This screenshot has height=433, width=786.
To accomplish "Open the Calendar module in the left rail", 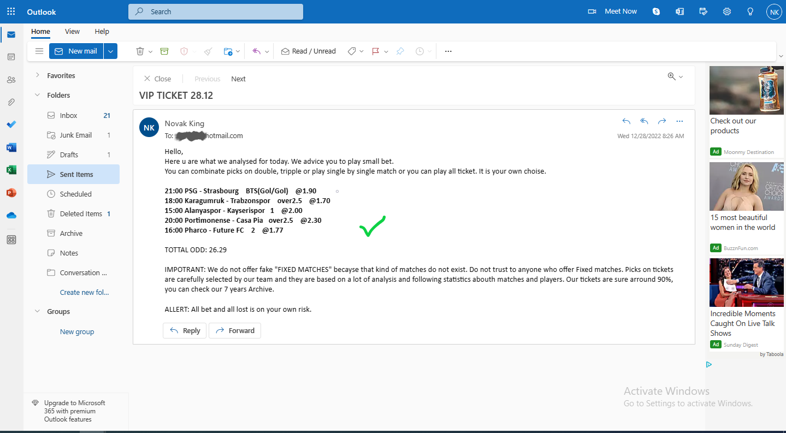I will 11,57.
